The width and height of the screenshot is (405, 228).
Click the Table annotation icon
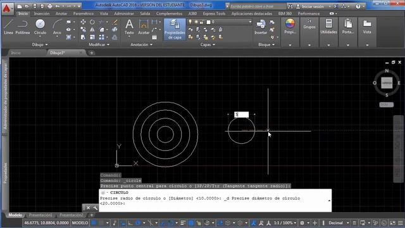click(154, 37)
